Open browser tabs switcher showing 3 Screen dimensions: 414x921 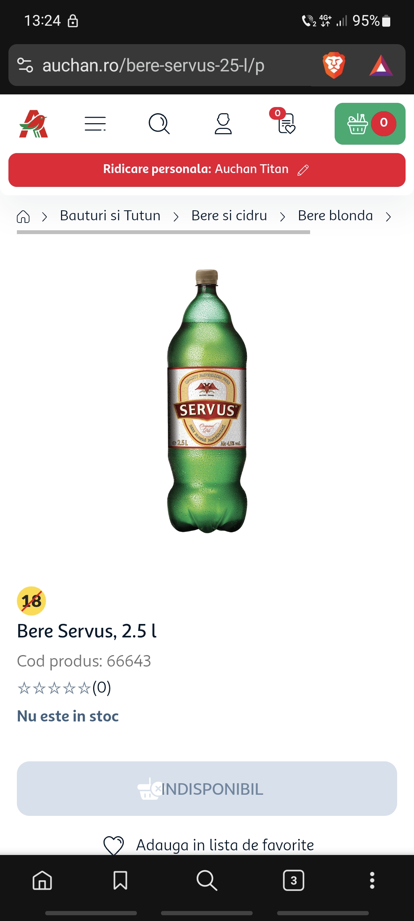[294, 880]
